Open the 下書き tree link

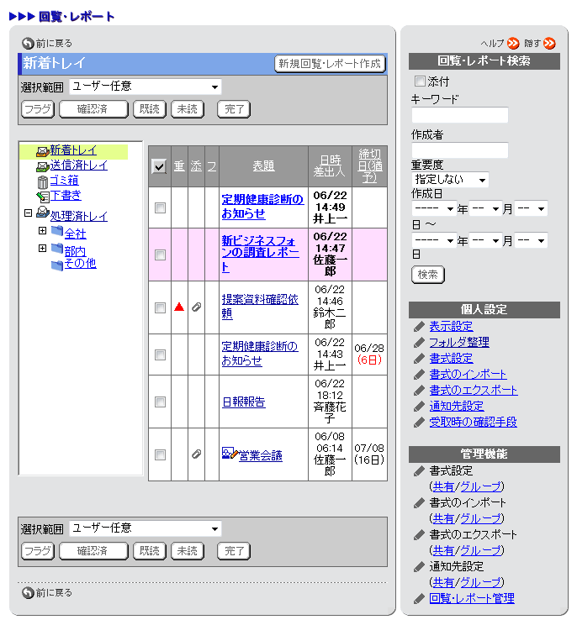tap(66, 196)
